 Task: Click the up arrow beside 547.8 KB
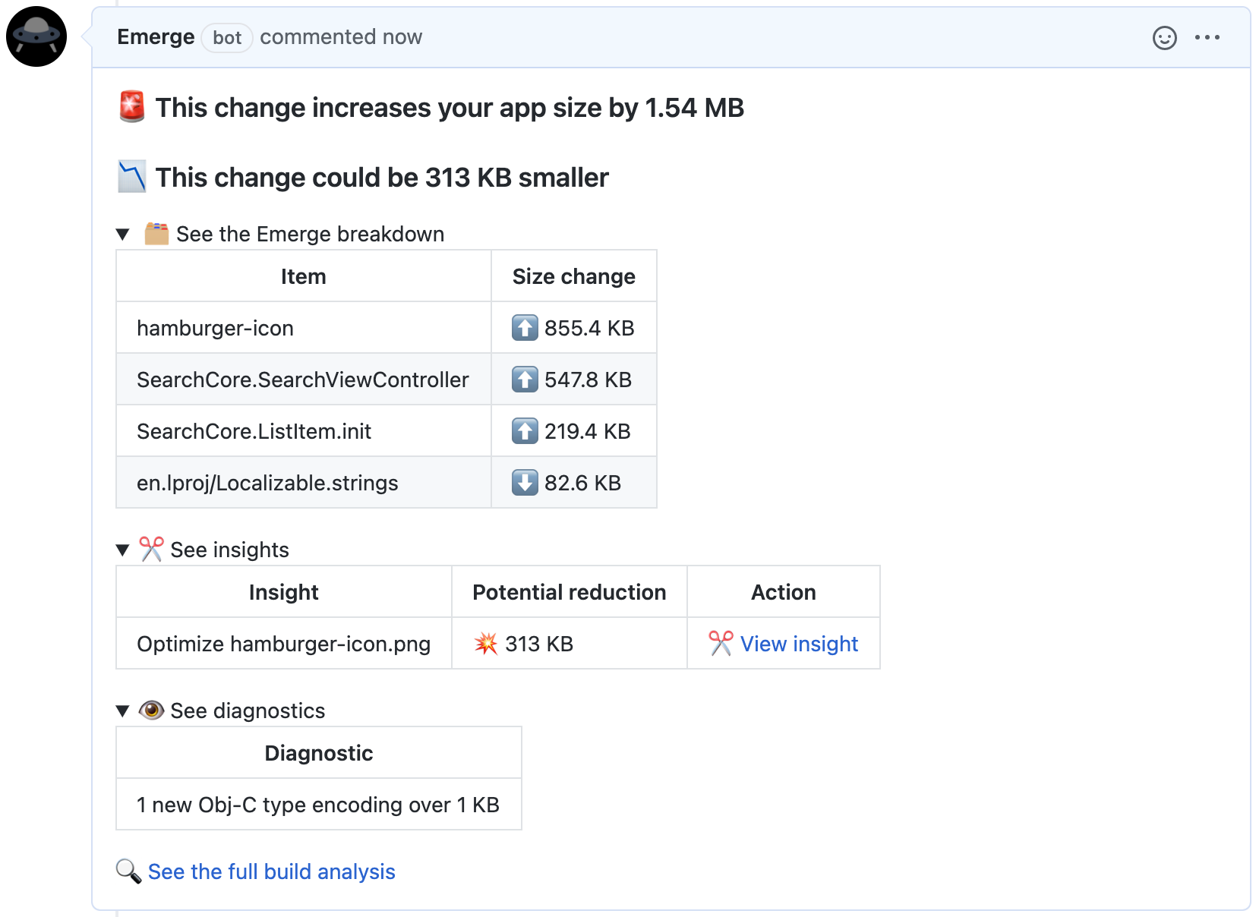click(x=525, y=380)
